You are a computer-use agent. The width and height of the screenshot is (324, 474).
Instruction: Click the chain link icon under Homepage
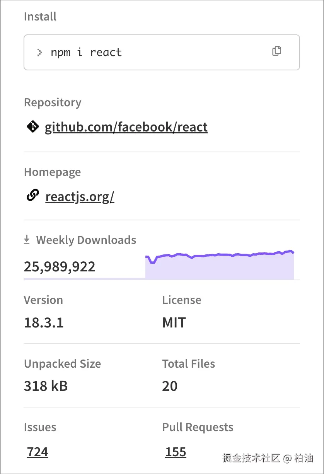(32, 196)
